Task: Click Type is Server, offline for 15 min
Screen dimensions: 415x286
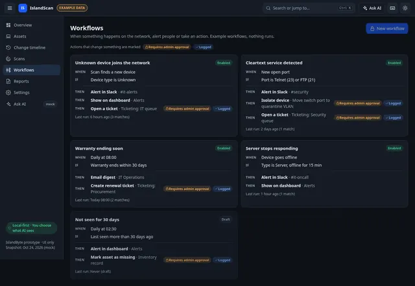Action: click(291, 165)
